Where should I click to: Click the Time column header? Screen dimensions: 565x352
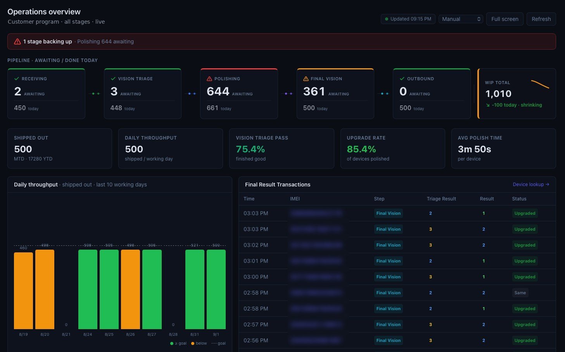coord(249,199)
